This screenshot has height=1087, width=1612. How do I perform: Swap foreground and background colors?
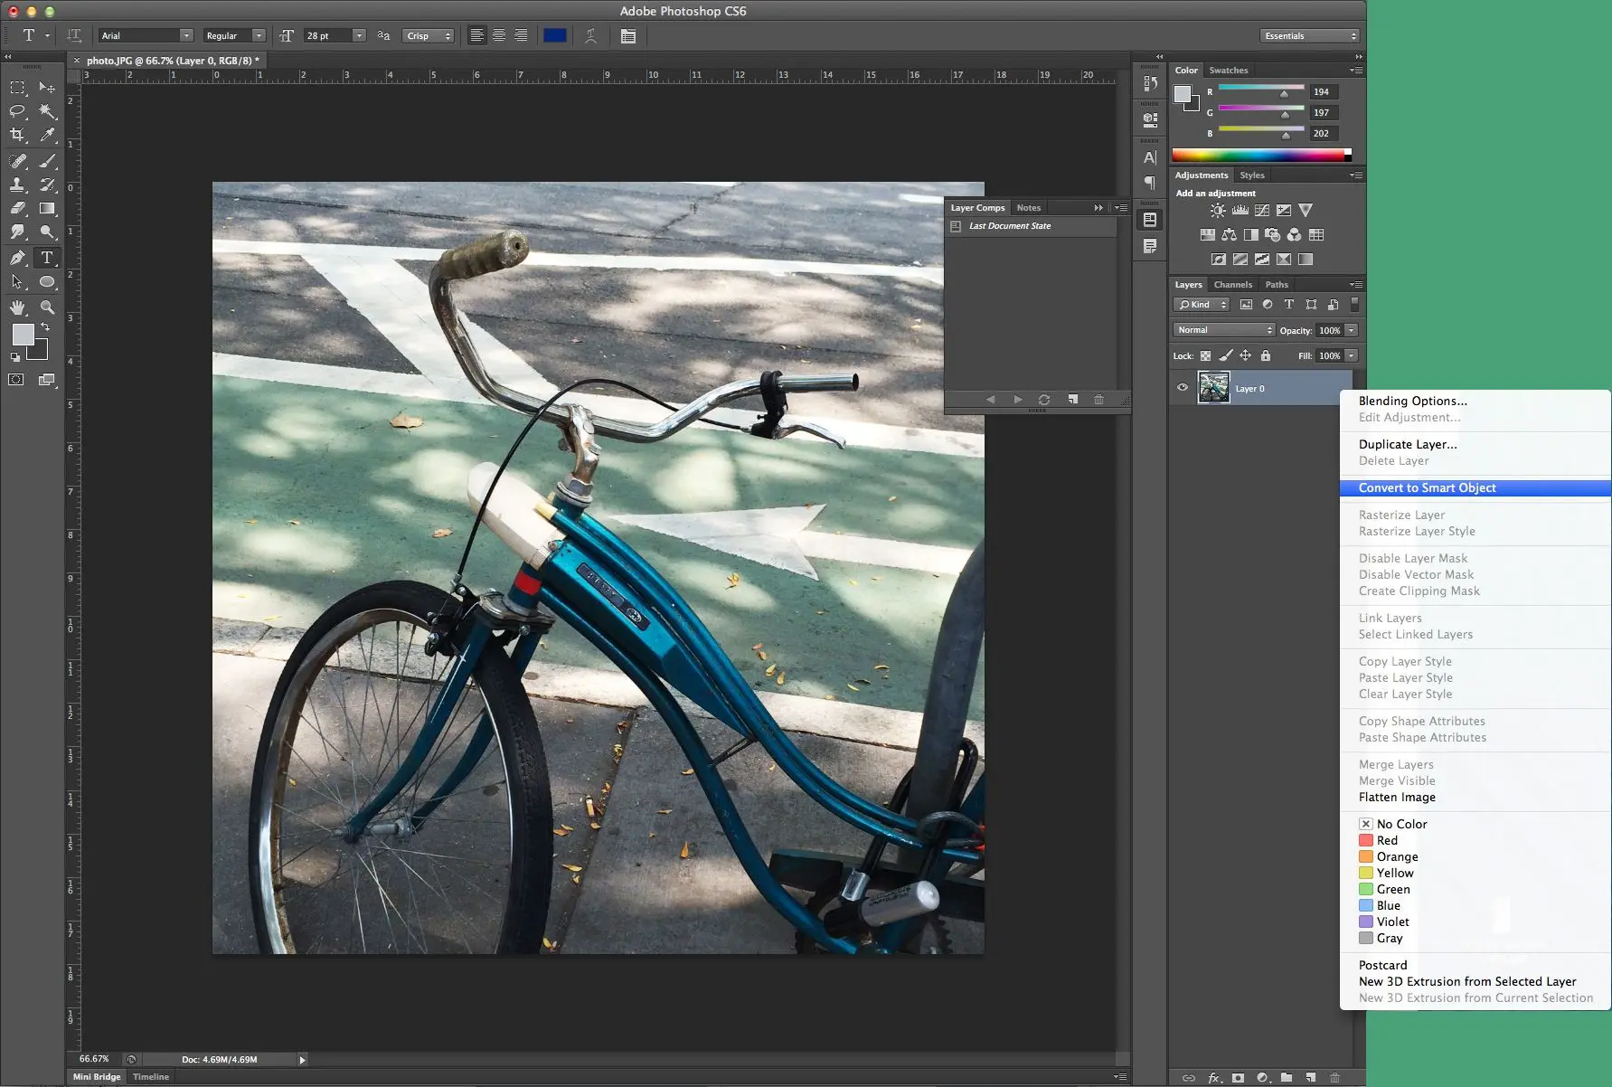coord(44,326)
